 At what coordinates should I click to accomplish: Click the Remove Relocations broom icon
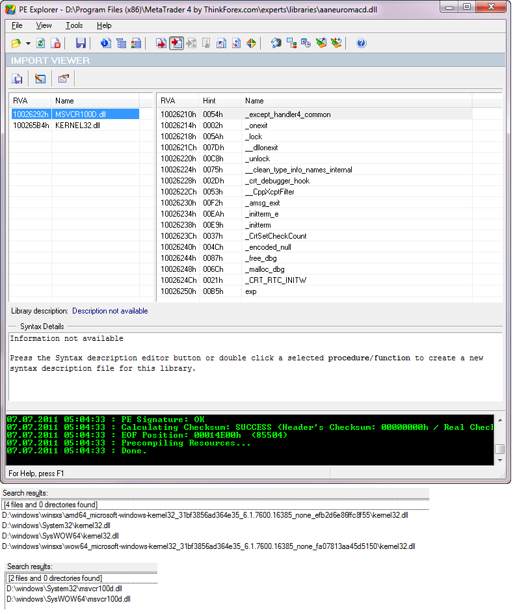pyautogui.click(x=336, y=44)
